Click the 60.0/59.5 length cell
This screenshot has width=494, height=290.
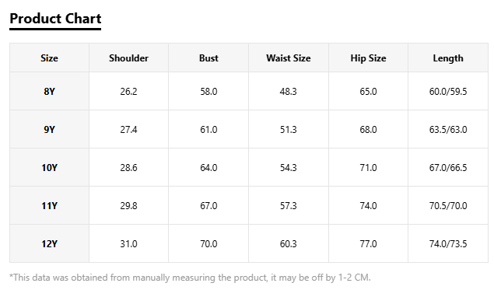[448, 91]
